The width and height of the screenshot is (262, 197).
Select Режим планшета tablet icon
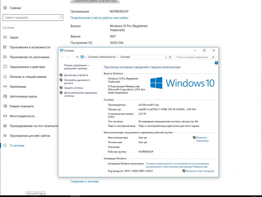(x=5, y=106)
